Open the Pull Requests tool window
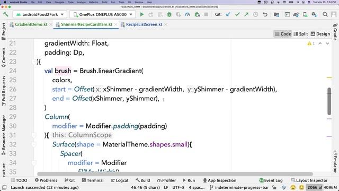339x191 pixels. coord(4,91)
